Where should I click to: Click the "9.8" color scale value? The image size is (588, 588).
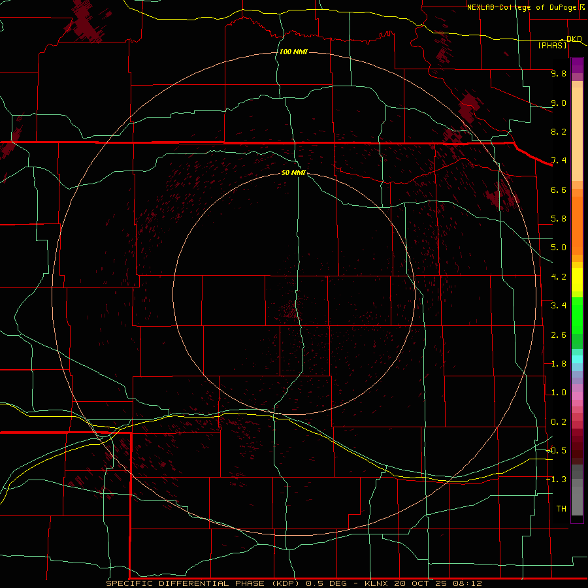point(559,73)
